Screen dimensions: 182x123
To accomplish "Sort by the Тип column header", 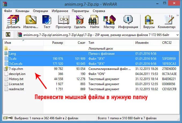I will (x=110, y=43).
